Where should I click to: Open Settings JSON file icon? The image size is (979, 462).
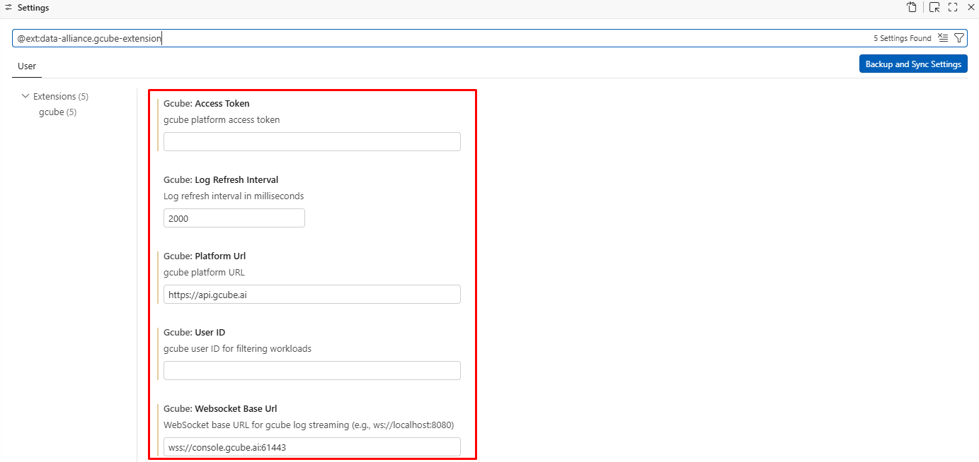(x=912, y=8)
